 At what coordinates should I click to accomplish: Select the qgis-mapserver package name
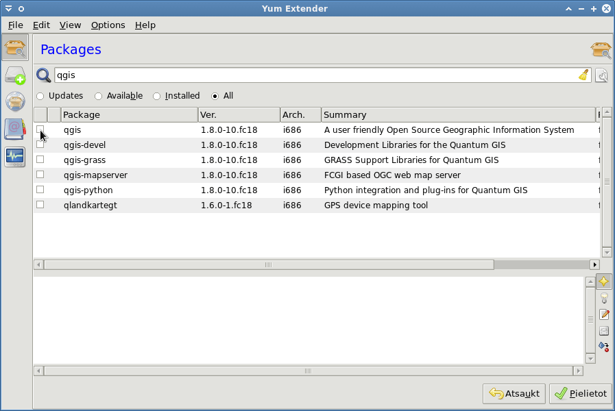(95, 175)
